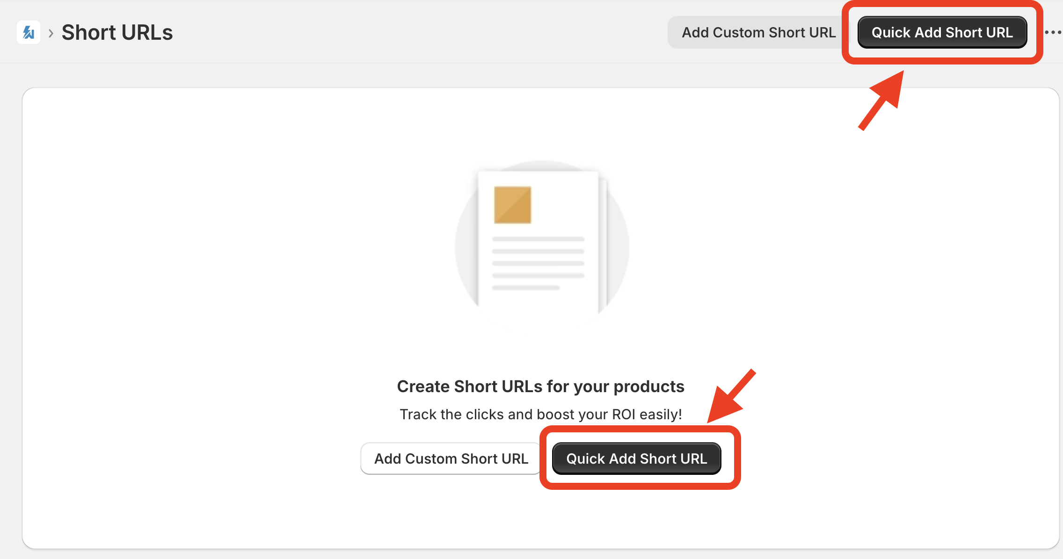Screen dimensions: 1063x559
Task: Click the heading Create Short URLs for your products
Action: [540, 386]
